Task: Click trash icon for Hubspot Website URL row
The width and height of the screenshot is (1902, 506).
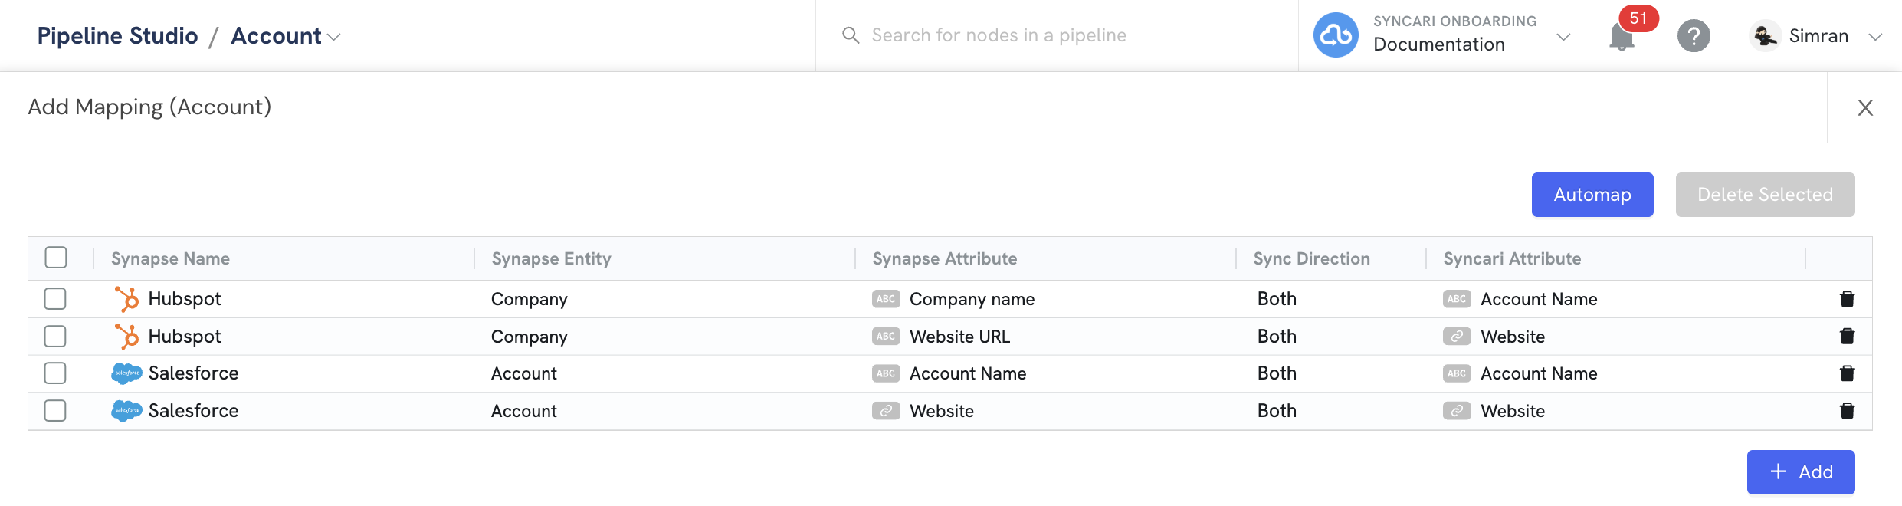Action: pos(1847,336)
